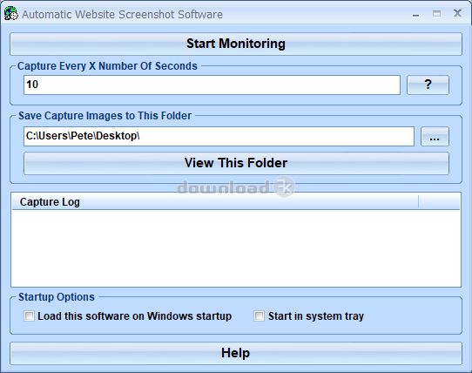The height and width of the screenshot is (373, 472).
Task: Minimize the Automatic Website Screenshot window
Action: [x=415, y=14]
